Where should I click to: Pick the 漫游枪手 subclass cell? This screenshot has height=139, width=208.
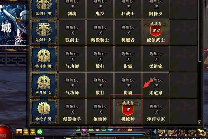click(x=72, y=112)
